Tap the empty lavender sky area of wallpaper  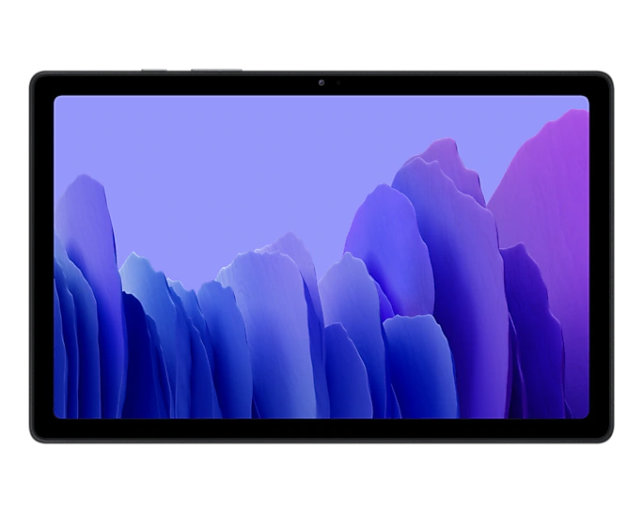pyautogui.click(x=235, y=160)
